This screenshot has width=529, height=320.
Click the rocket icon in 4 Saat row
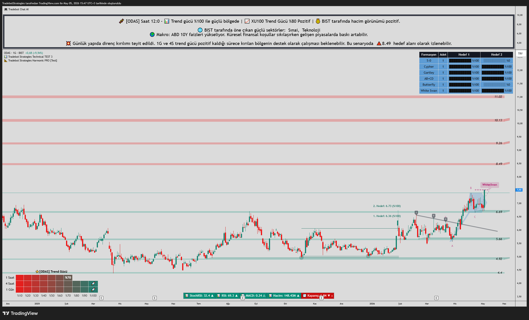(x=93, y=283)
